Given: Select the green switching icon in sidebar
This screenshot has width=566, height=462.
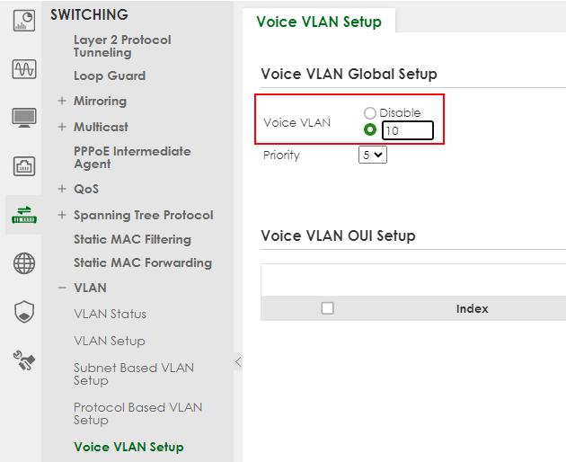Looking at the screenshot, I should (24, 215).
